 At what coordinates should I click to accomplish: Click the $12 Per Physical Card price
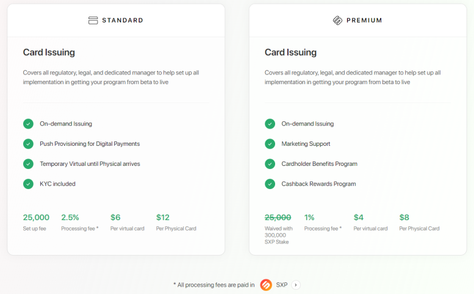pyautogui.click(x=163, y=217)
